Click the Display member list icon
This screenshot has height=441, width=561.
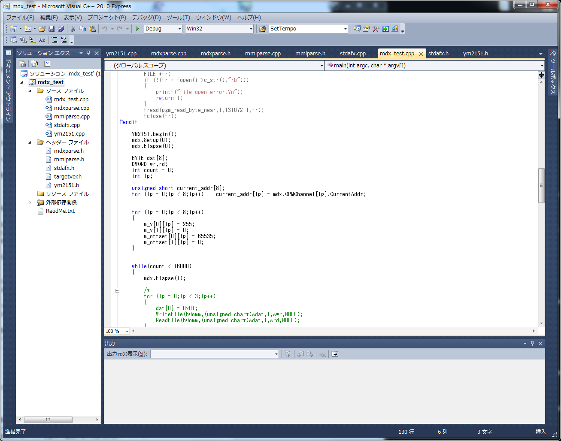[x=14, y=40]
